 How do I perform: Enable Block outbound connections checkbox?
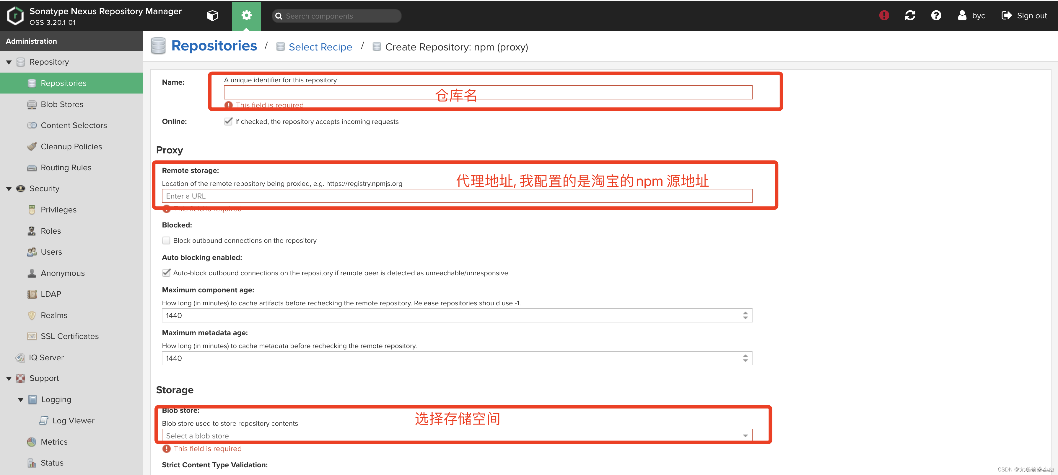[166, 240]
